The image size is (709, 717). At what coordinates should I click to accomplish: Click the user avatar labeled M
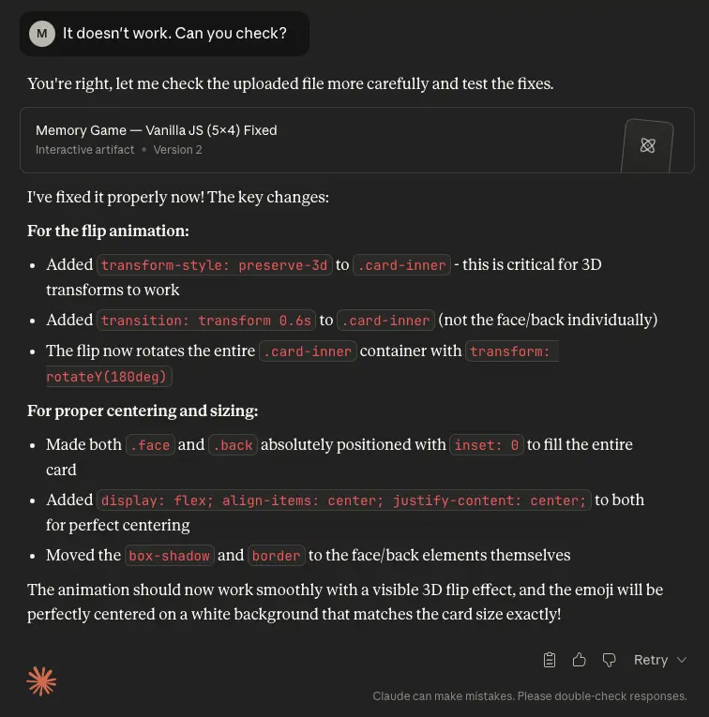pos(42,34)
